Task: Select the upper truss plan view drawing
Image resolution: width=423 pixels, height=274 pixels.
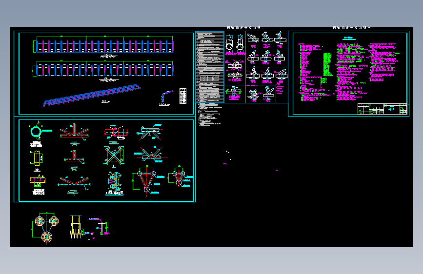Action: (x=103, y=44)
